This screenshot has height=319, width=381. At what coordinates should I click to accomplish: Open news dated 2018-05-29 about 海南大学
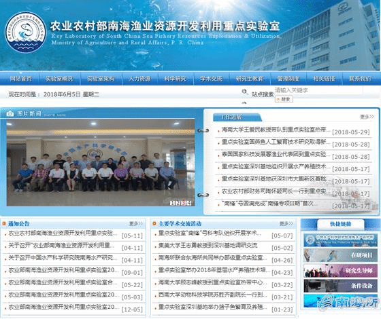(x=276, y=130)
